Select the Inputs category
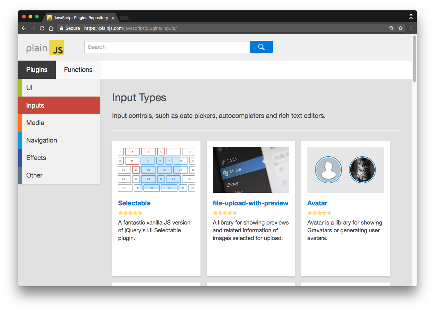Viewport: 435px width, 312px height. pyautogui.click(x=59, y=105)
